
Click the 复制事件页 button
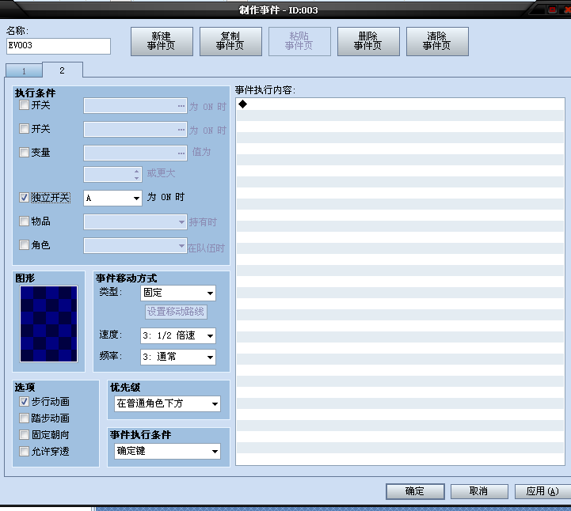click(x=230, y=41)
